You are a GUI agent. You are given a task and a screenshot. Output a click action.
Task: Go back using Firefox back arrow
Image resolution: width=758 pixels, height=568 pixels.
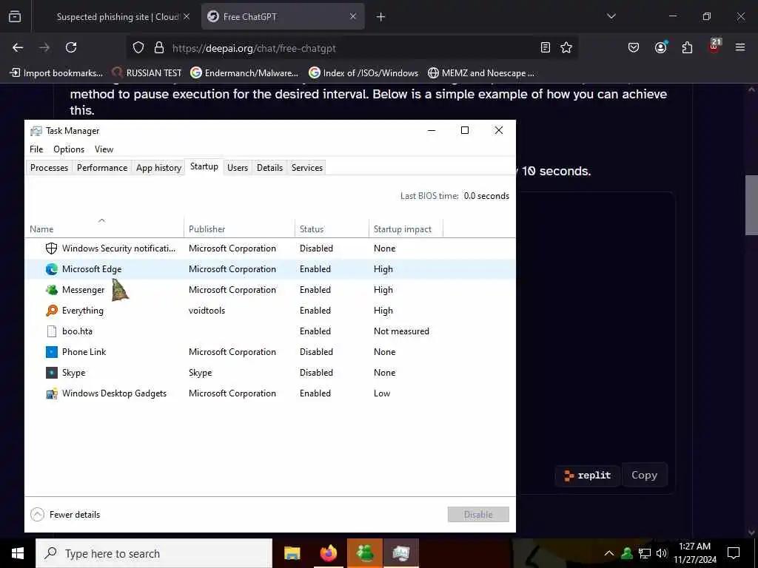[x=18, y=47]
